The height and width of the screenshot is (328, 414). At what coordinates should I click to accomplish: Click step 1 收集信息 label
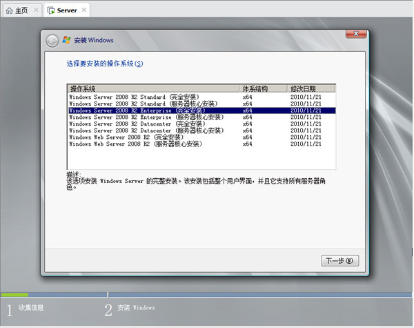pyautogui.click(x=31, y=307)
